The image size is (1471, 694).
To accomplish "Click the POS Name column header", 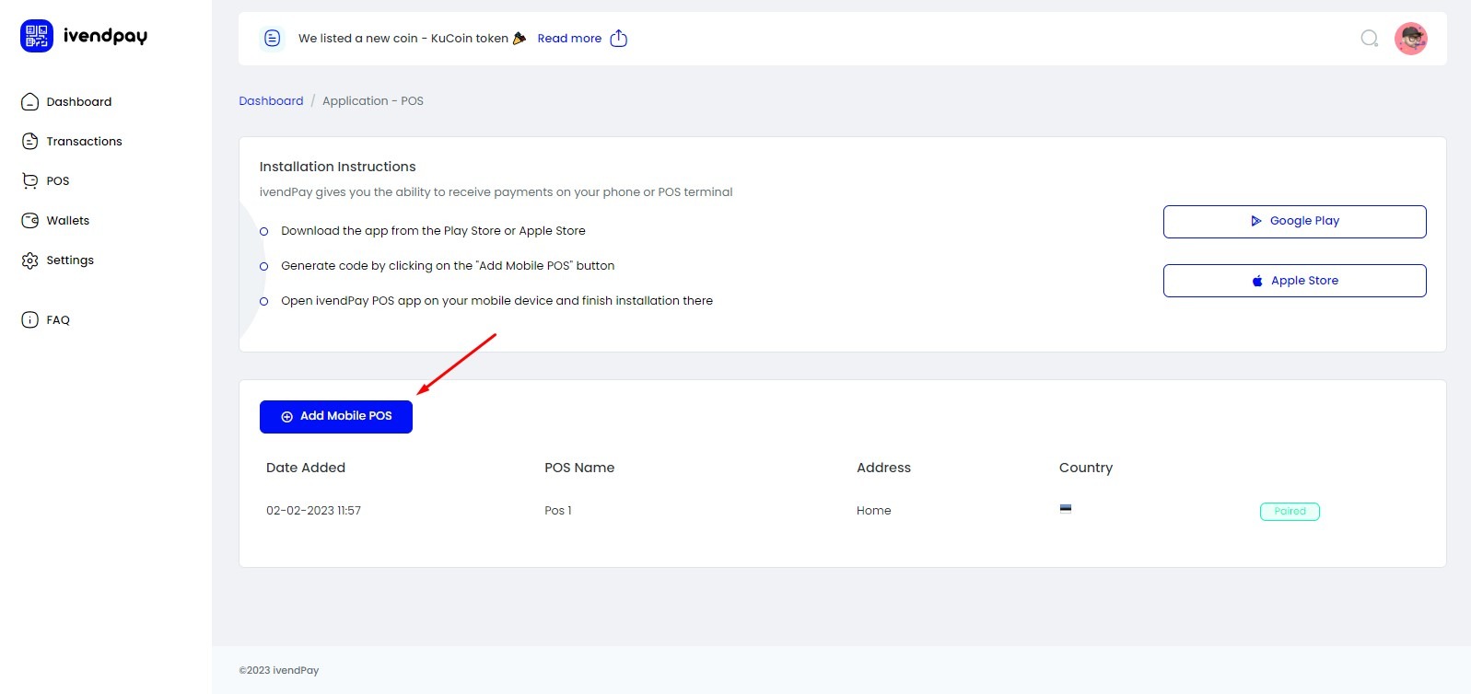I will [579, 468].
